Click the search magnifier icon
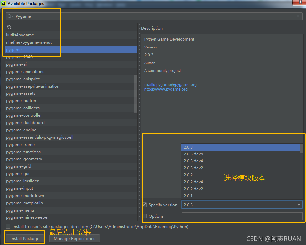 coord(10,16)
